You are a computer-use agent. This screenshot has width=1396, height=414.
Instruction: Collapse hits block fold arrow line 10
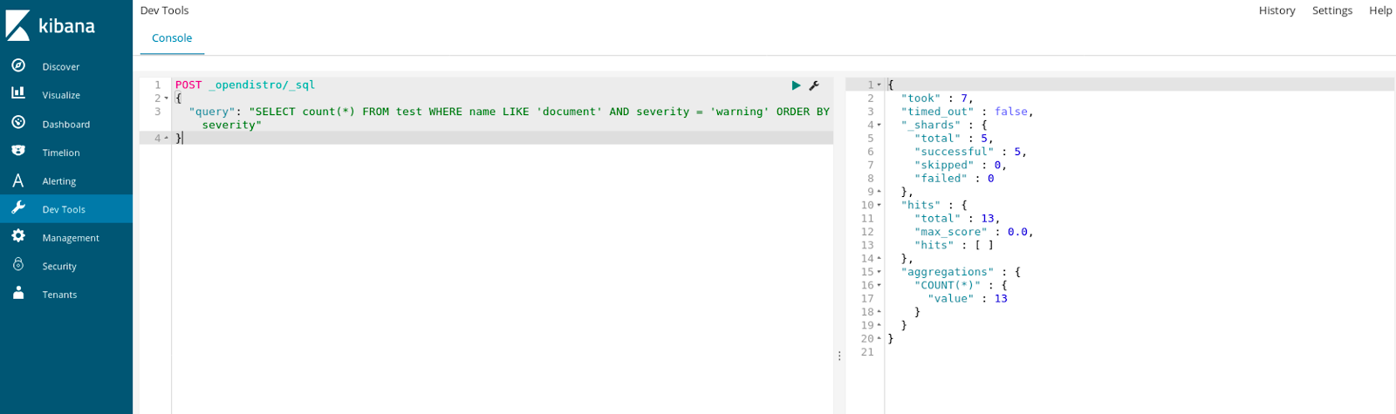click(879, 205)
